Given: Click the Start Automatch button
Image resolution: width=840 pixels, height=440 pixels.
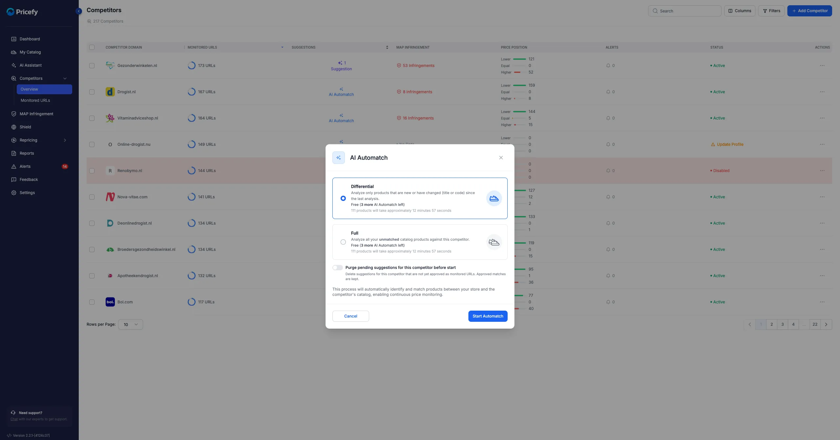Looking at the screenshot, I should point(488,316).
